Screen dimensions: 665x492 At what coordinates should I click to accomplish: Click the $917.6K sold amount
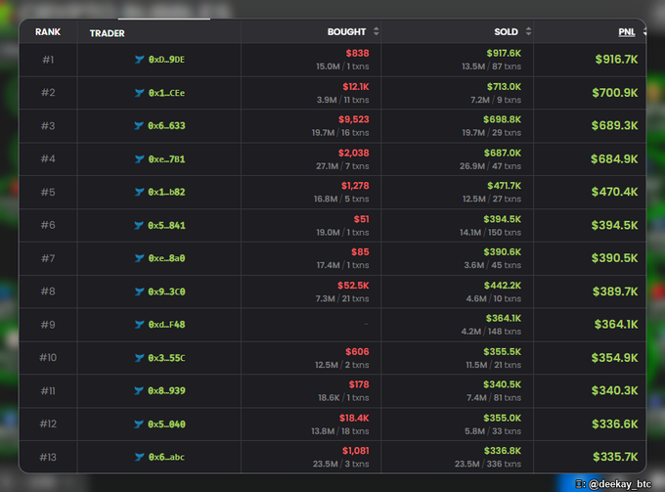(504, 54)
